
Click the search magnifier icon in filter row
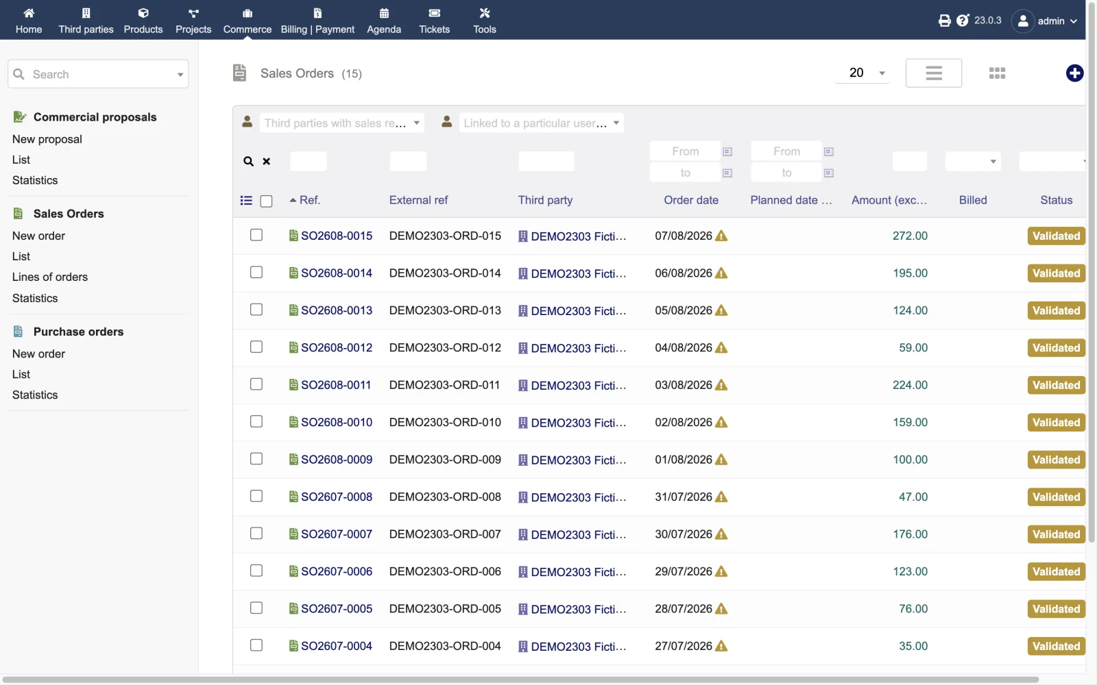pos(248,162)
